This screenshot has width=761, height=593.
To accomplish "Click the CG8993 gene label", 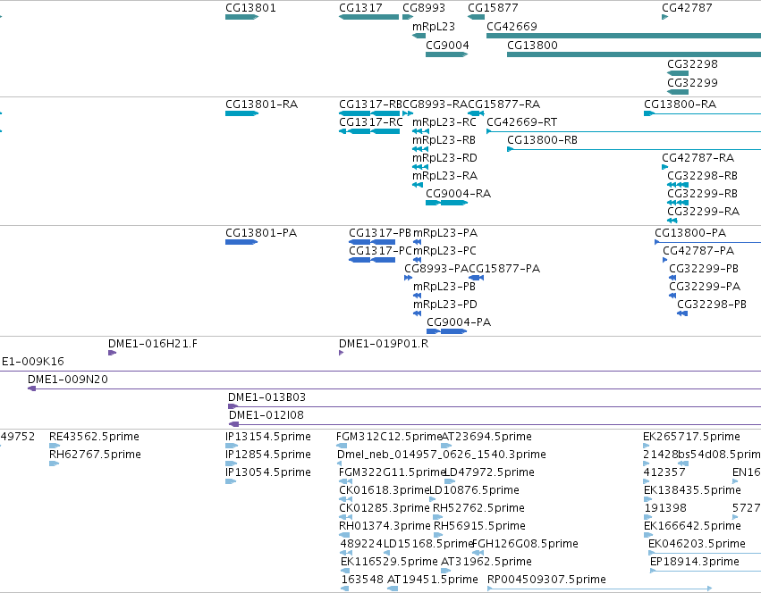I will 424,8.
